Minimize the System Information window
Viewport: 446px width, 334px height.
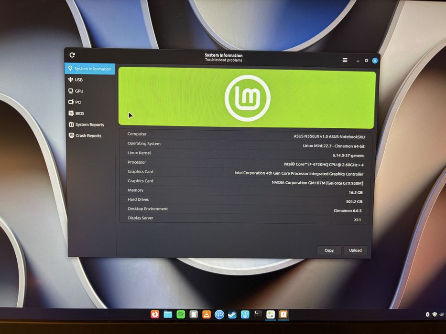pyautogui.click(x=358, y=61)
